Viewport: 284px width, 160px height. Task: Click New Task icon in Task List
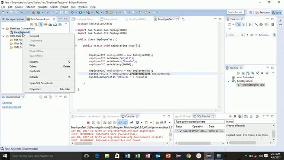(x=229, y=24)
